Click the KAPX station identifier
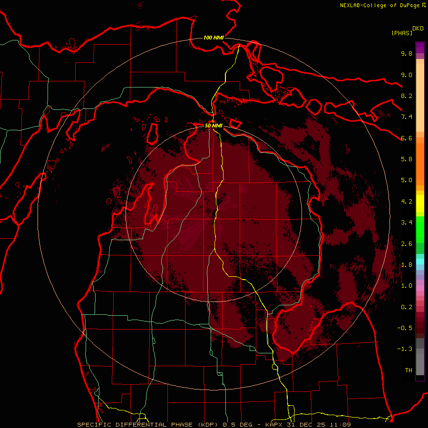The image size is (428, 428). [x=275, y=425]
